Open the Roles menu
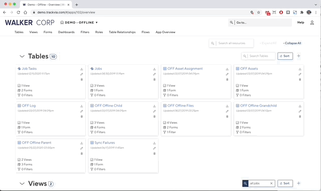 tap(99, 32)
